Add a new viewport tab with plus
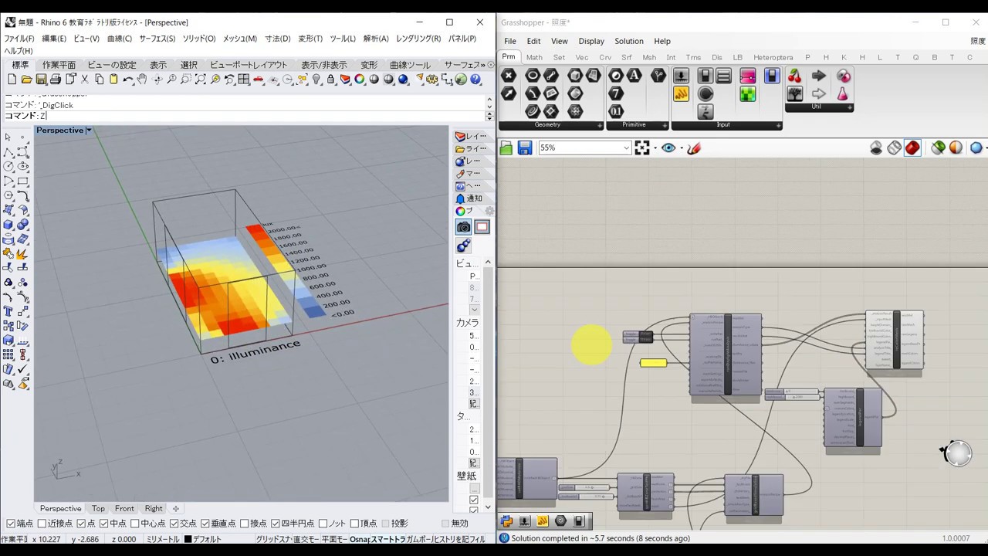 point(175,508)
